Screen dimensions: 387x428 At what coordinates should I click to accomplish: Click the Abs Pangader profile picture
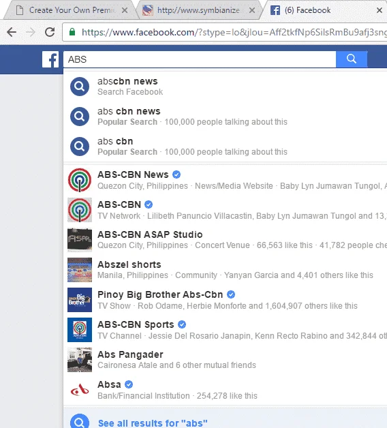point(80,360)
